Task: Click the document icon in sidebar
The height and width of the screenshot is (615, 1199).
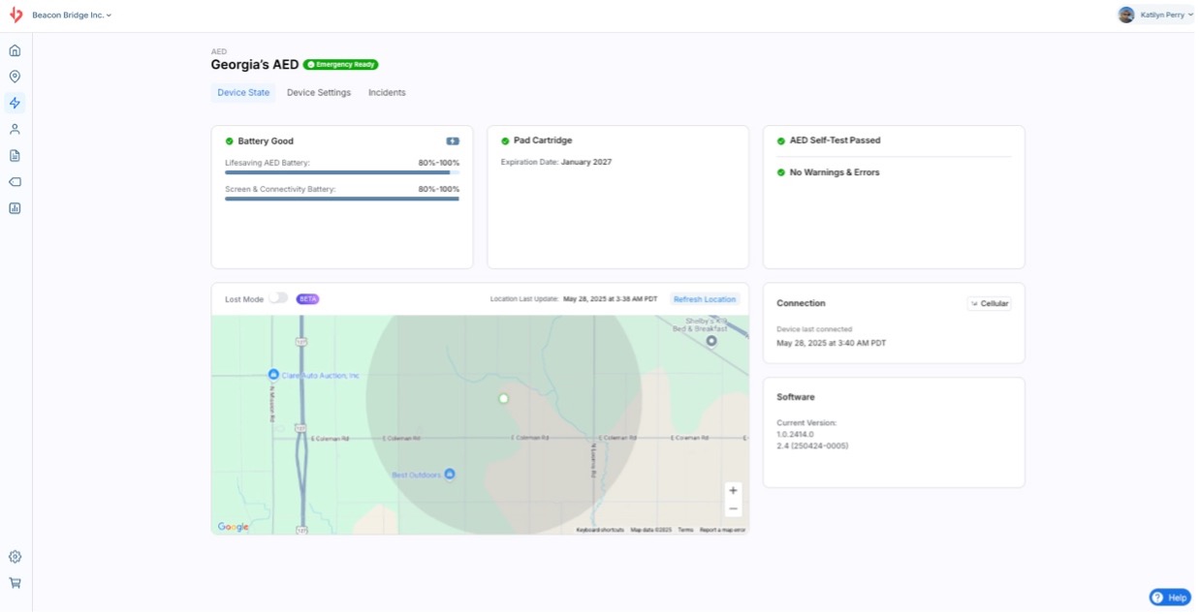Action: tap(15, 155)
